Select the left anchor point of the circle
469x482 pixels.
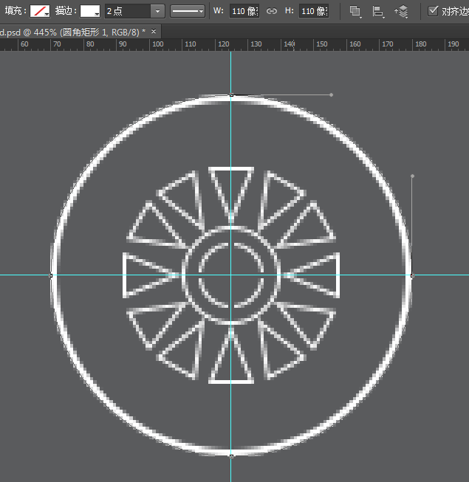pos(51,275)
